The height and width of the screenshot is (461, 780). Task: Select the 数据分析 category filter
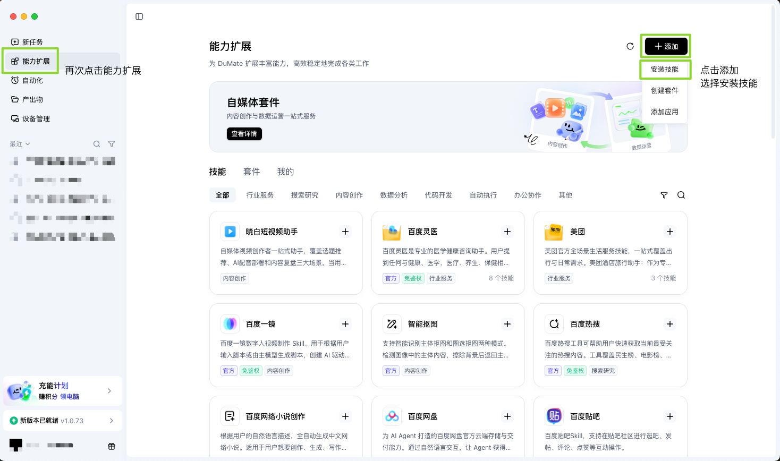pos(394,195)
